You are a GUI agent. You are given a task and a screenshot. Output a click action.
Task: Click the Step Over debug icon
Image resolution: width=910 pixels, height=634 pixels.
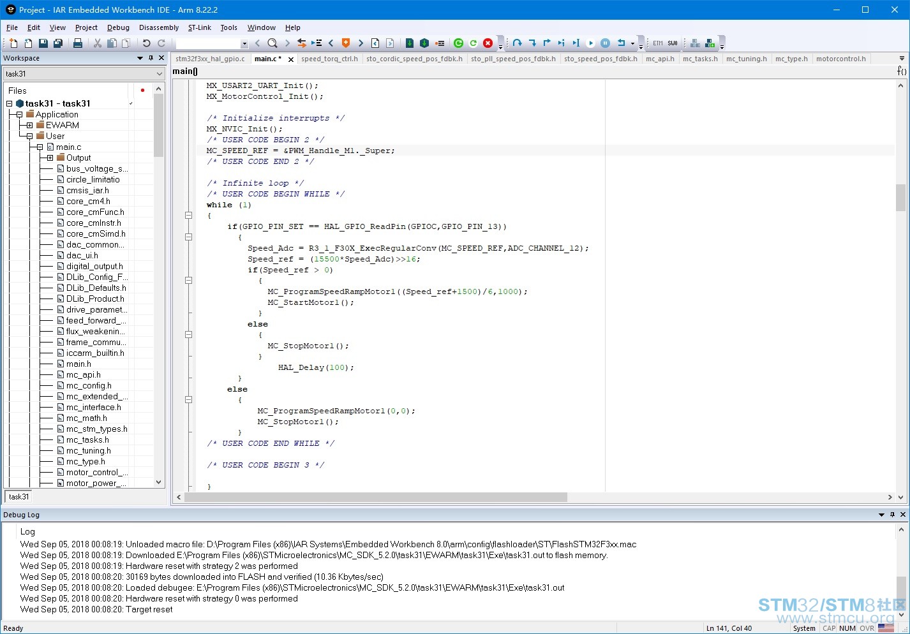[518, 43]
